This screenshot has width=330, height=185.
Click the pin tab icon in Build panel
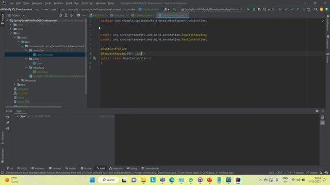click(x=8, y=123)
